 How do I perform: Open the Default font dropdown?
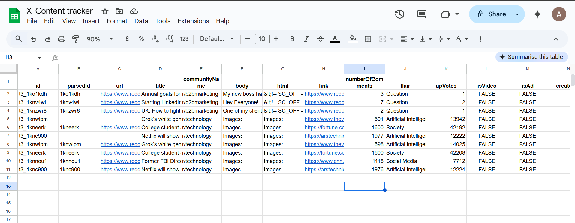click(217, 39)
